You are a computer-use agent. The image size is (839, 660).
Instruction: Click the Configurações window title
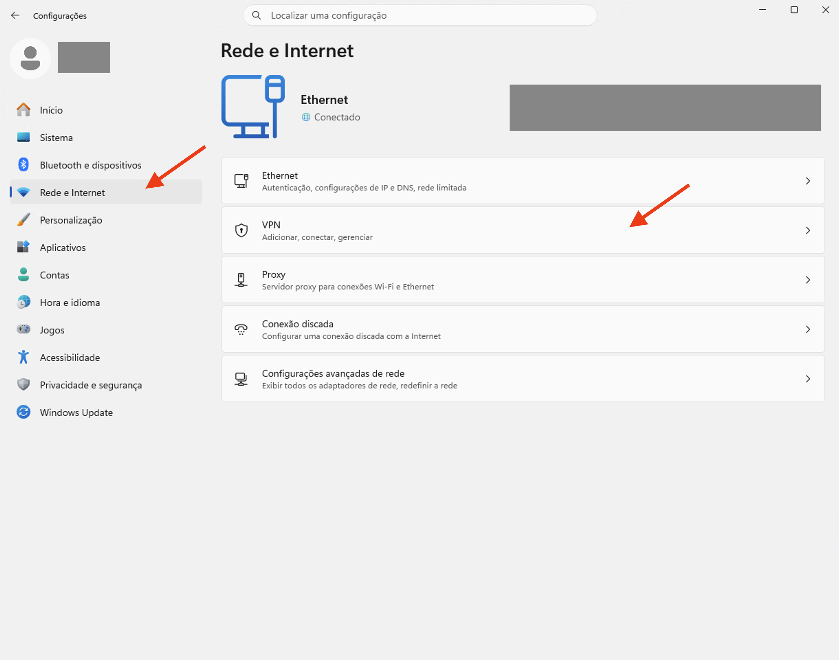coord(60,16)
